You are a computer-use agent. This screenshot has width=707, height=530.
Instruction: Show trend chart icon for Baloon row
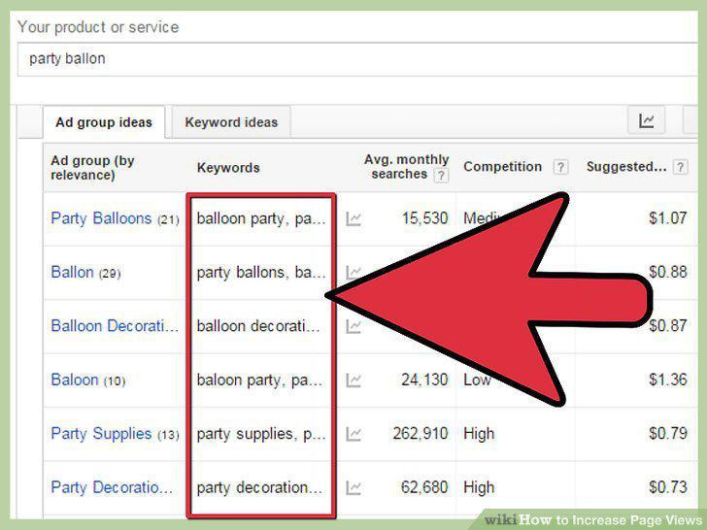coord(353,381)
